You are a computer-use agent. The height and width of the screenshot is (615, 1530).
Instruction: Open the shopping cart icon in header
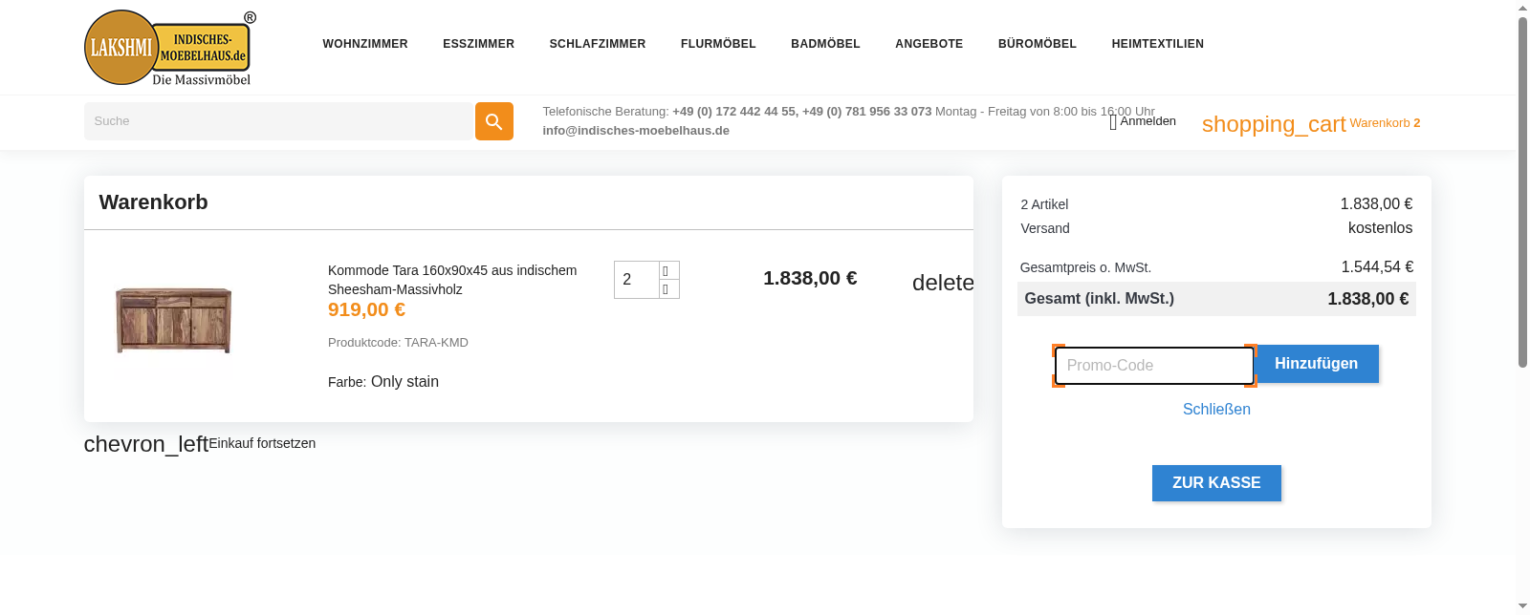1273,124
